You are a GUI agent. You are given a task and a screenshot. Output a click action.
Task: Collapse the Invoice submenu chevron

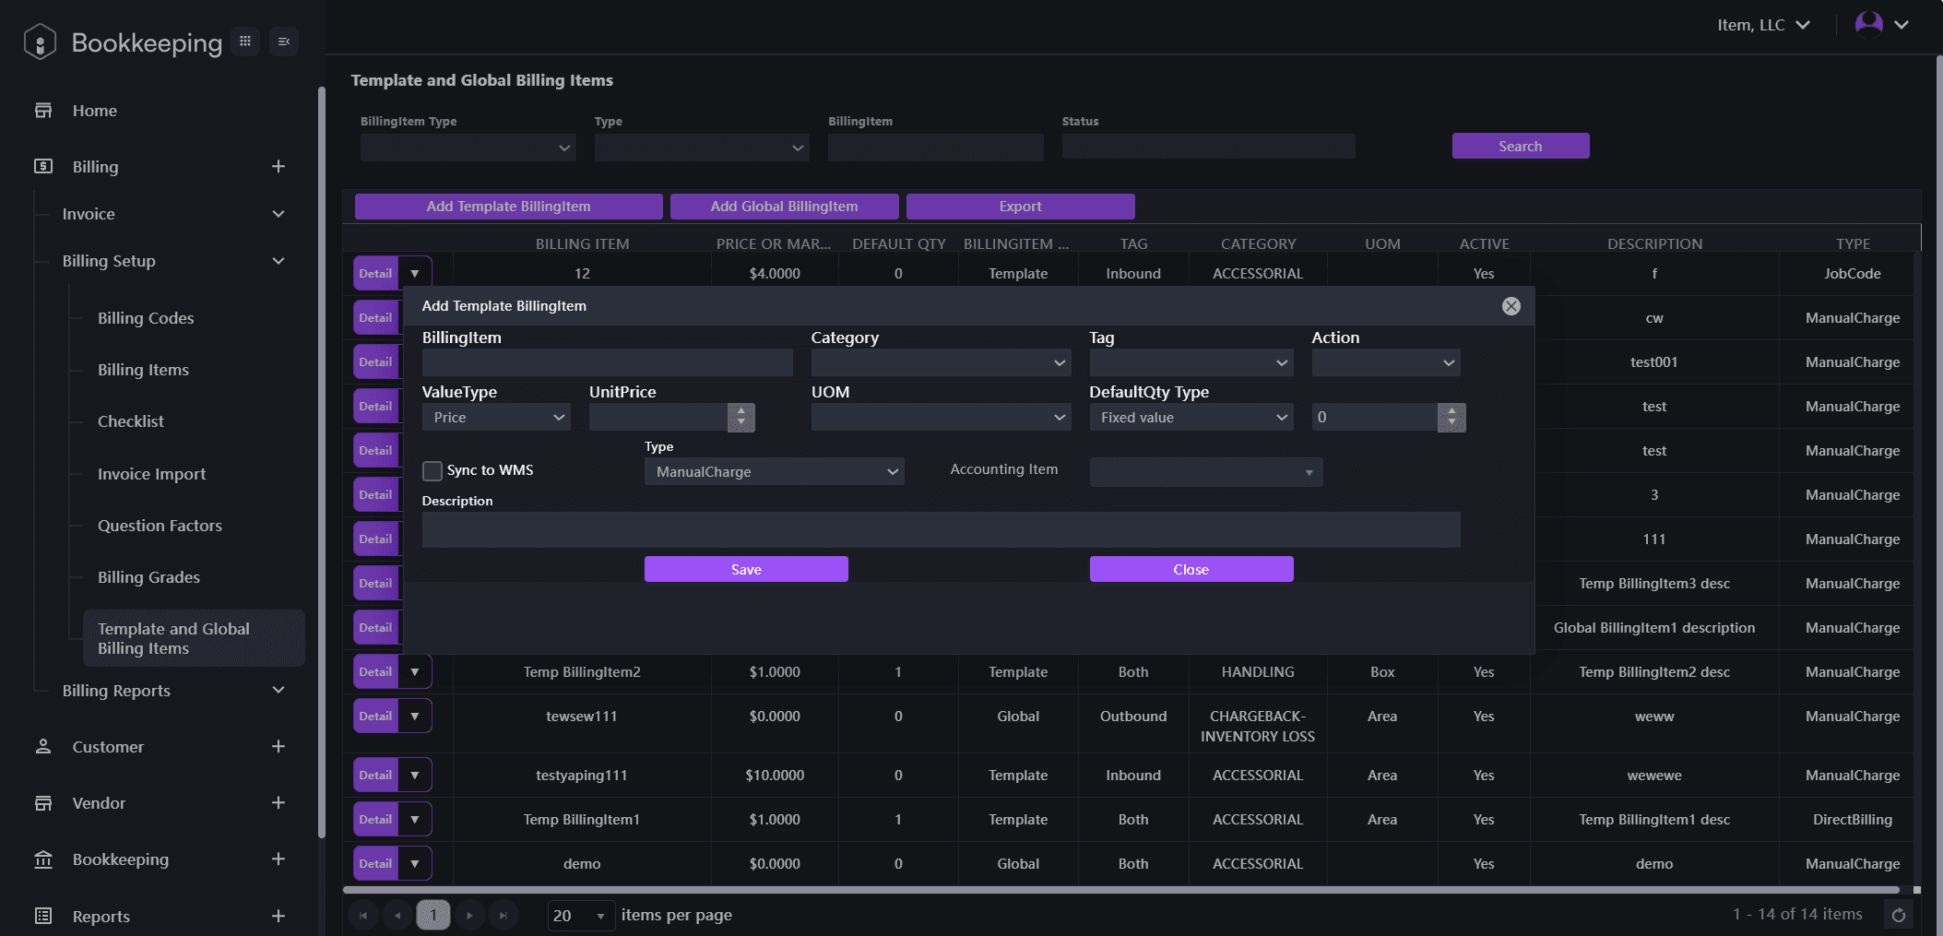(x=278, y=214)
